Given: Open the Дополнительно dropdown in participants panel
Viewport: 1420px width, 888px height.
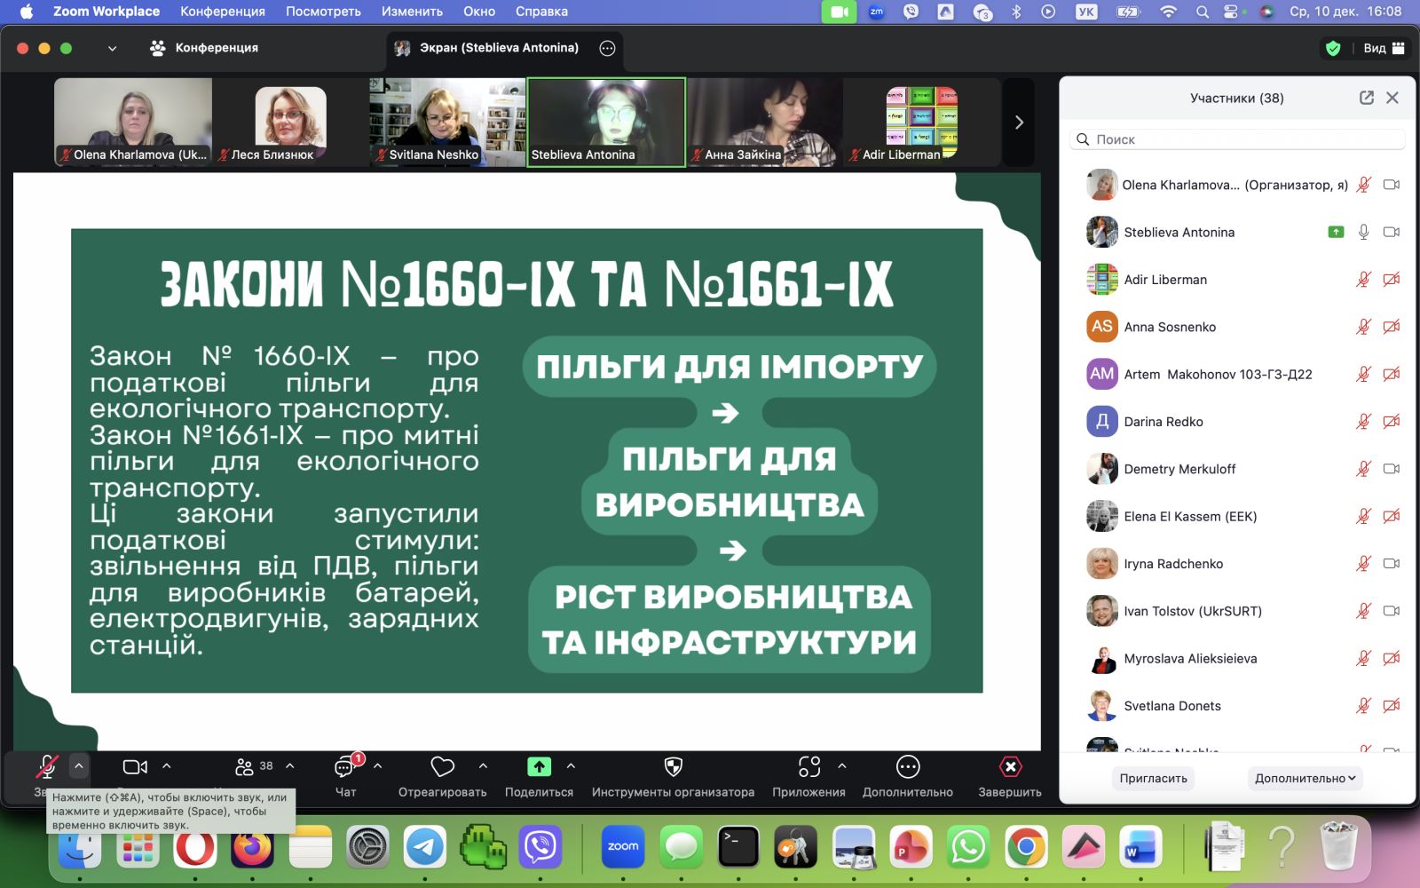Looking at the screenshot, I should (x=1305, y=778).
